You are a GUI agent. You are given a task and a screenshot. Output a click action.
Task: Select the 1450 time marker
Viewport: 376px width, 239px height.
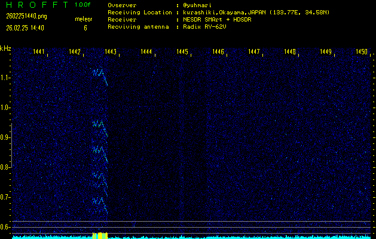click(x=361, y=53)
